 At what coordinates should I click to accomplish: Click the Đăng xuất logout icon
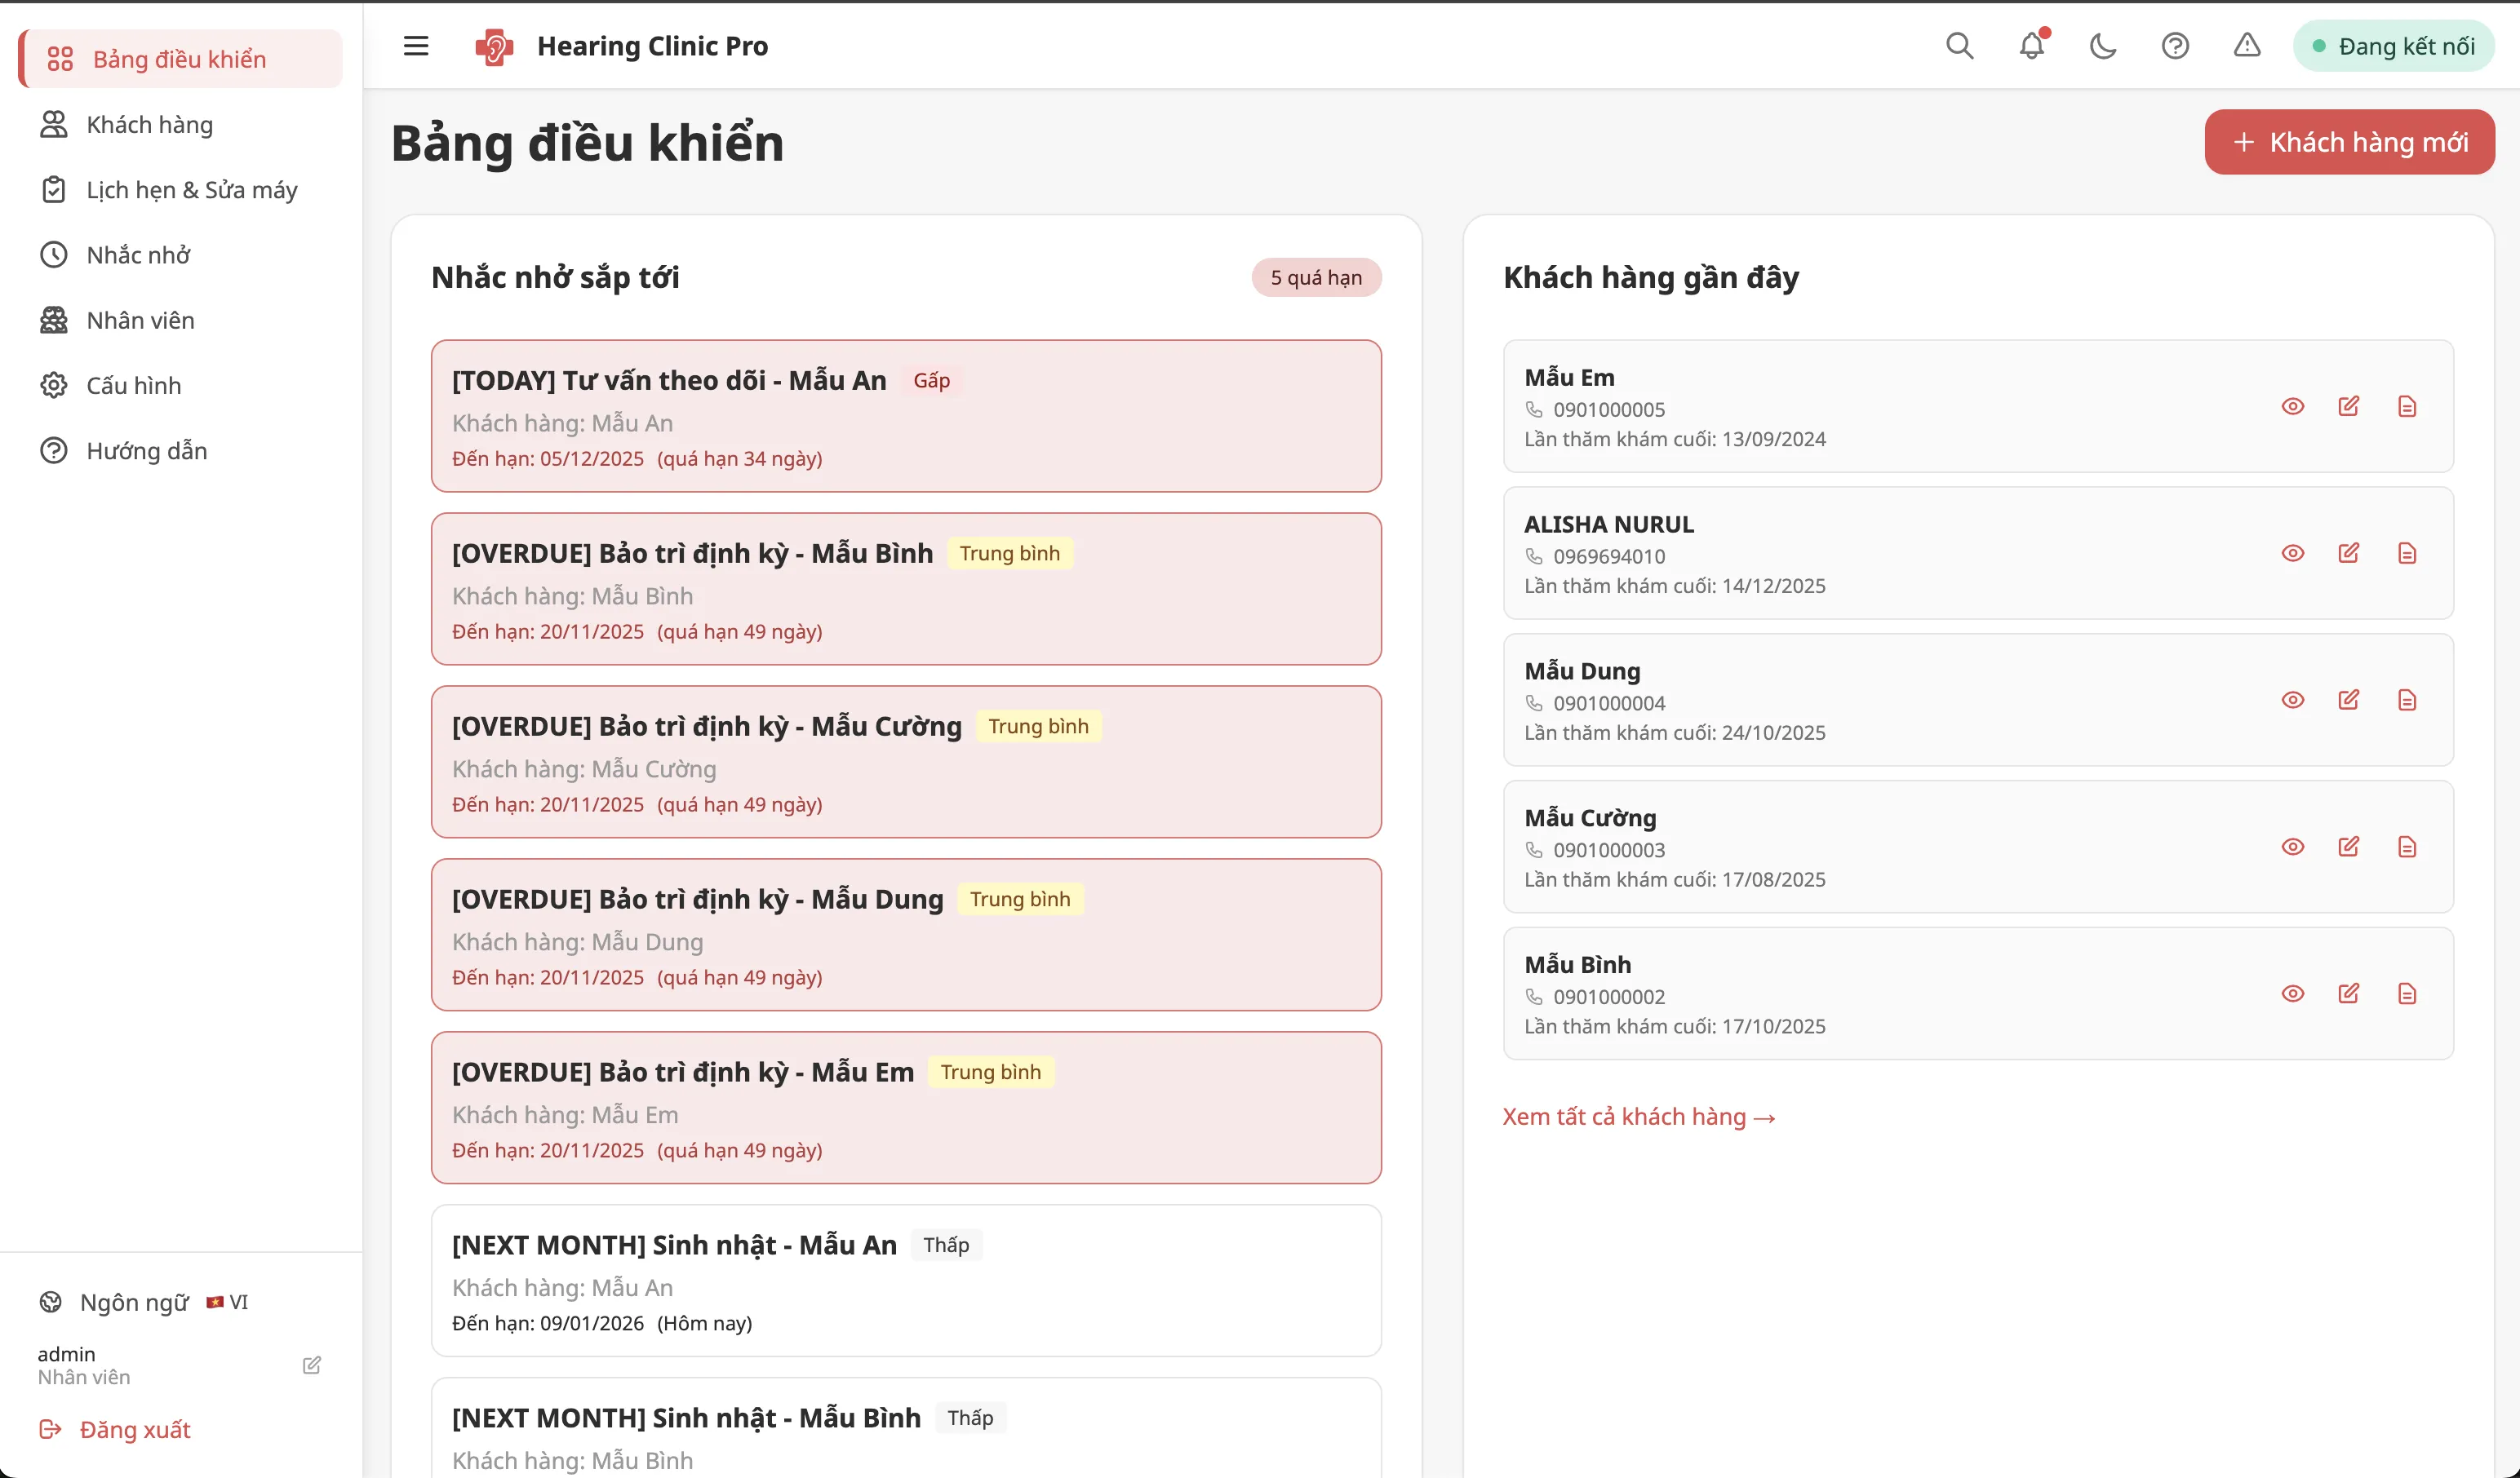pos(52,1429)
